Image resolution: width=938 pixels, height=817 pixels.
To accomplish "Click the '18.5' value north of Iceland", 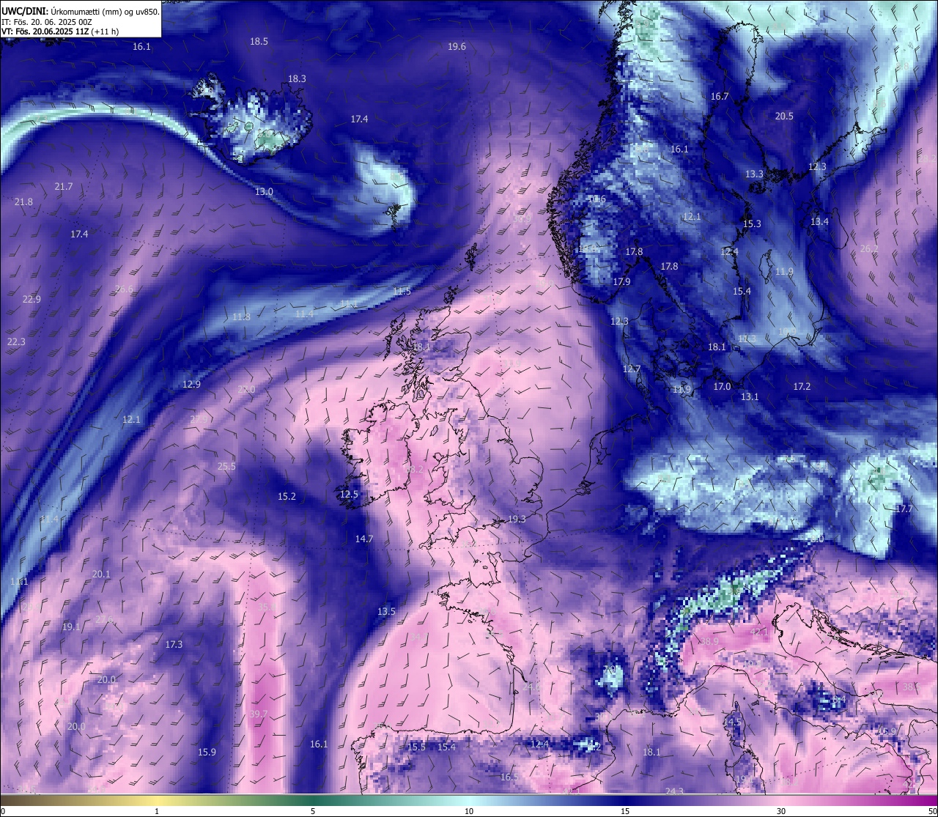I will tap(259, 42).
